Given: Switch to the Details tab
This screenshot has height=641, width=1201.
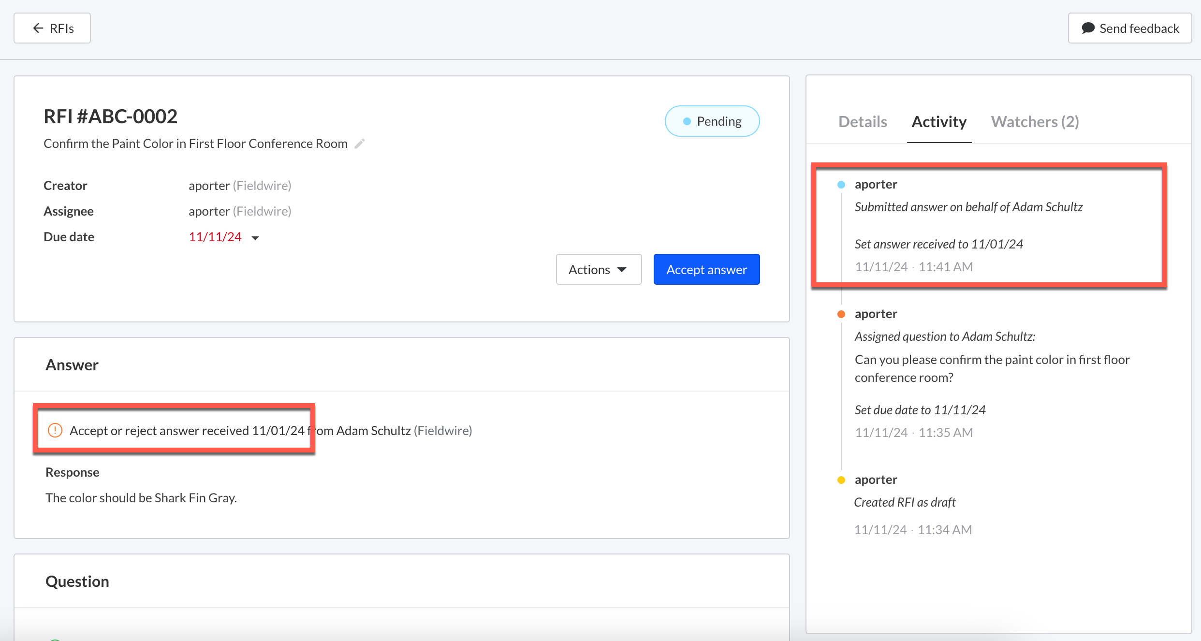Looking at the screenshot, I should [863, 122].
